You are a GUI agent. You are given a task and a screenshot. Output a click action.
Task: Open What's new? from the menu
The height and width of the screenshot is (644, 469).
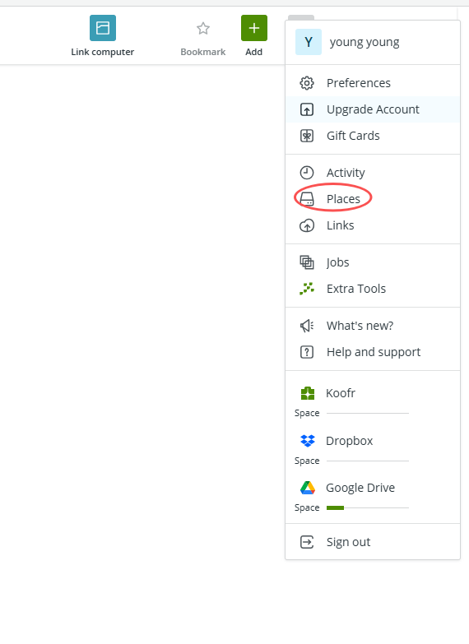(373, 326)
